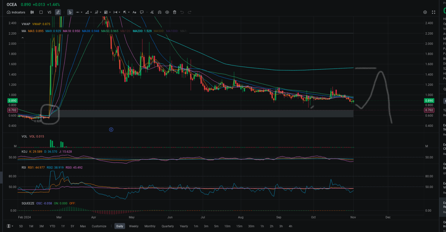Open the VS compare tool
The width and height of the screenshot is (446, 232).
(49, 12)
